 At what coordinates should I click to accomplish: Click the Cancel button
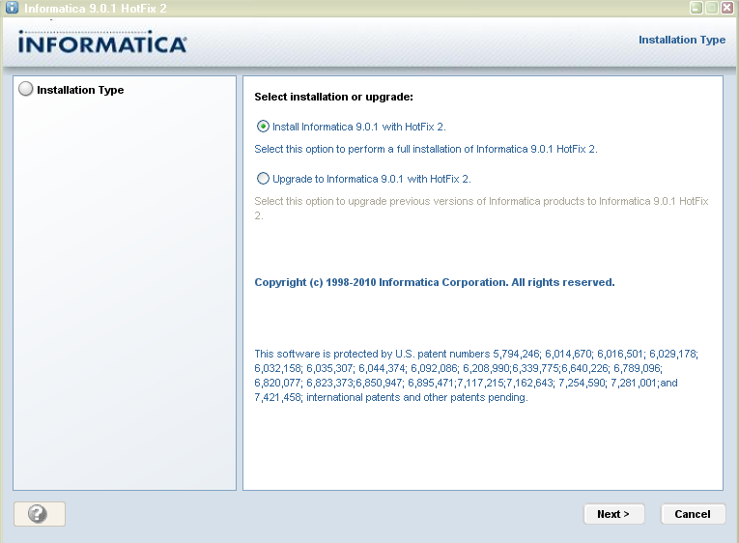pyautogui.click(x=693, y=514)
